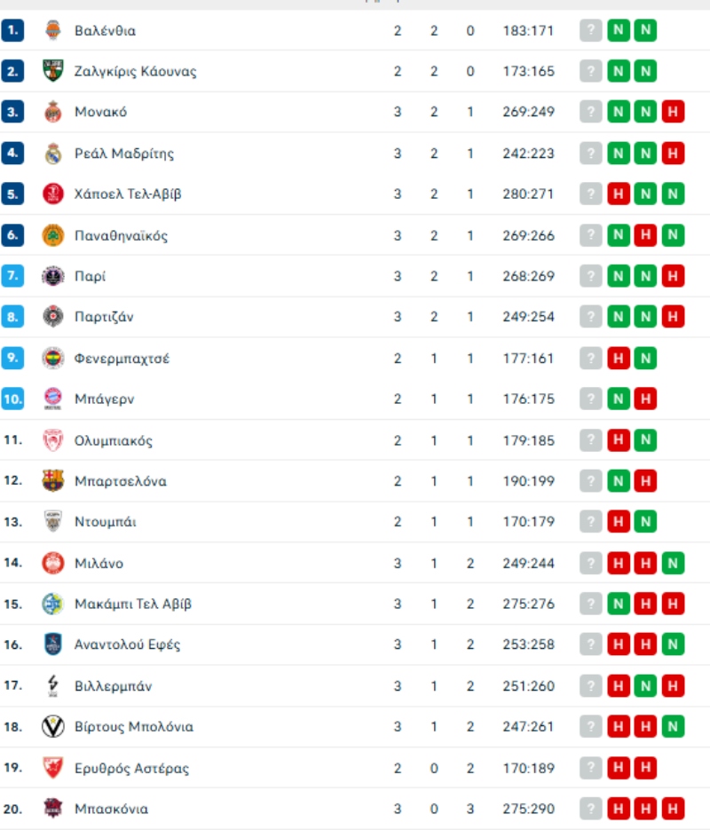Click the Μπασκόνια team name

click(x=111, y=809)
